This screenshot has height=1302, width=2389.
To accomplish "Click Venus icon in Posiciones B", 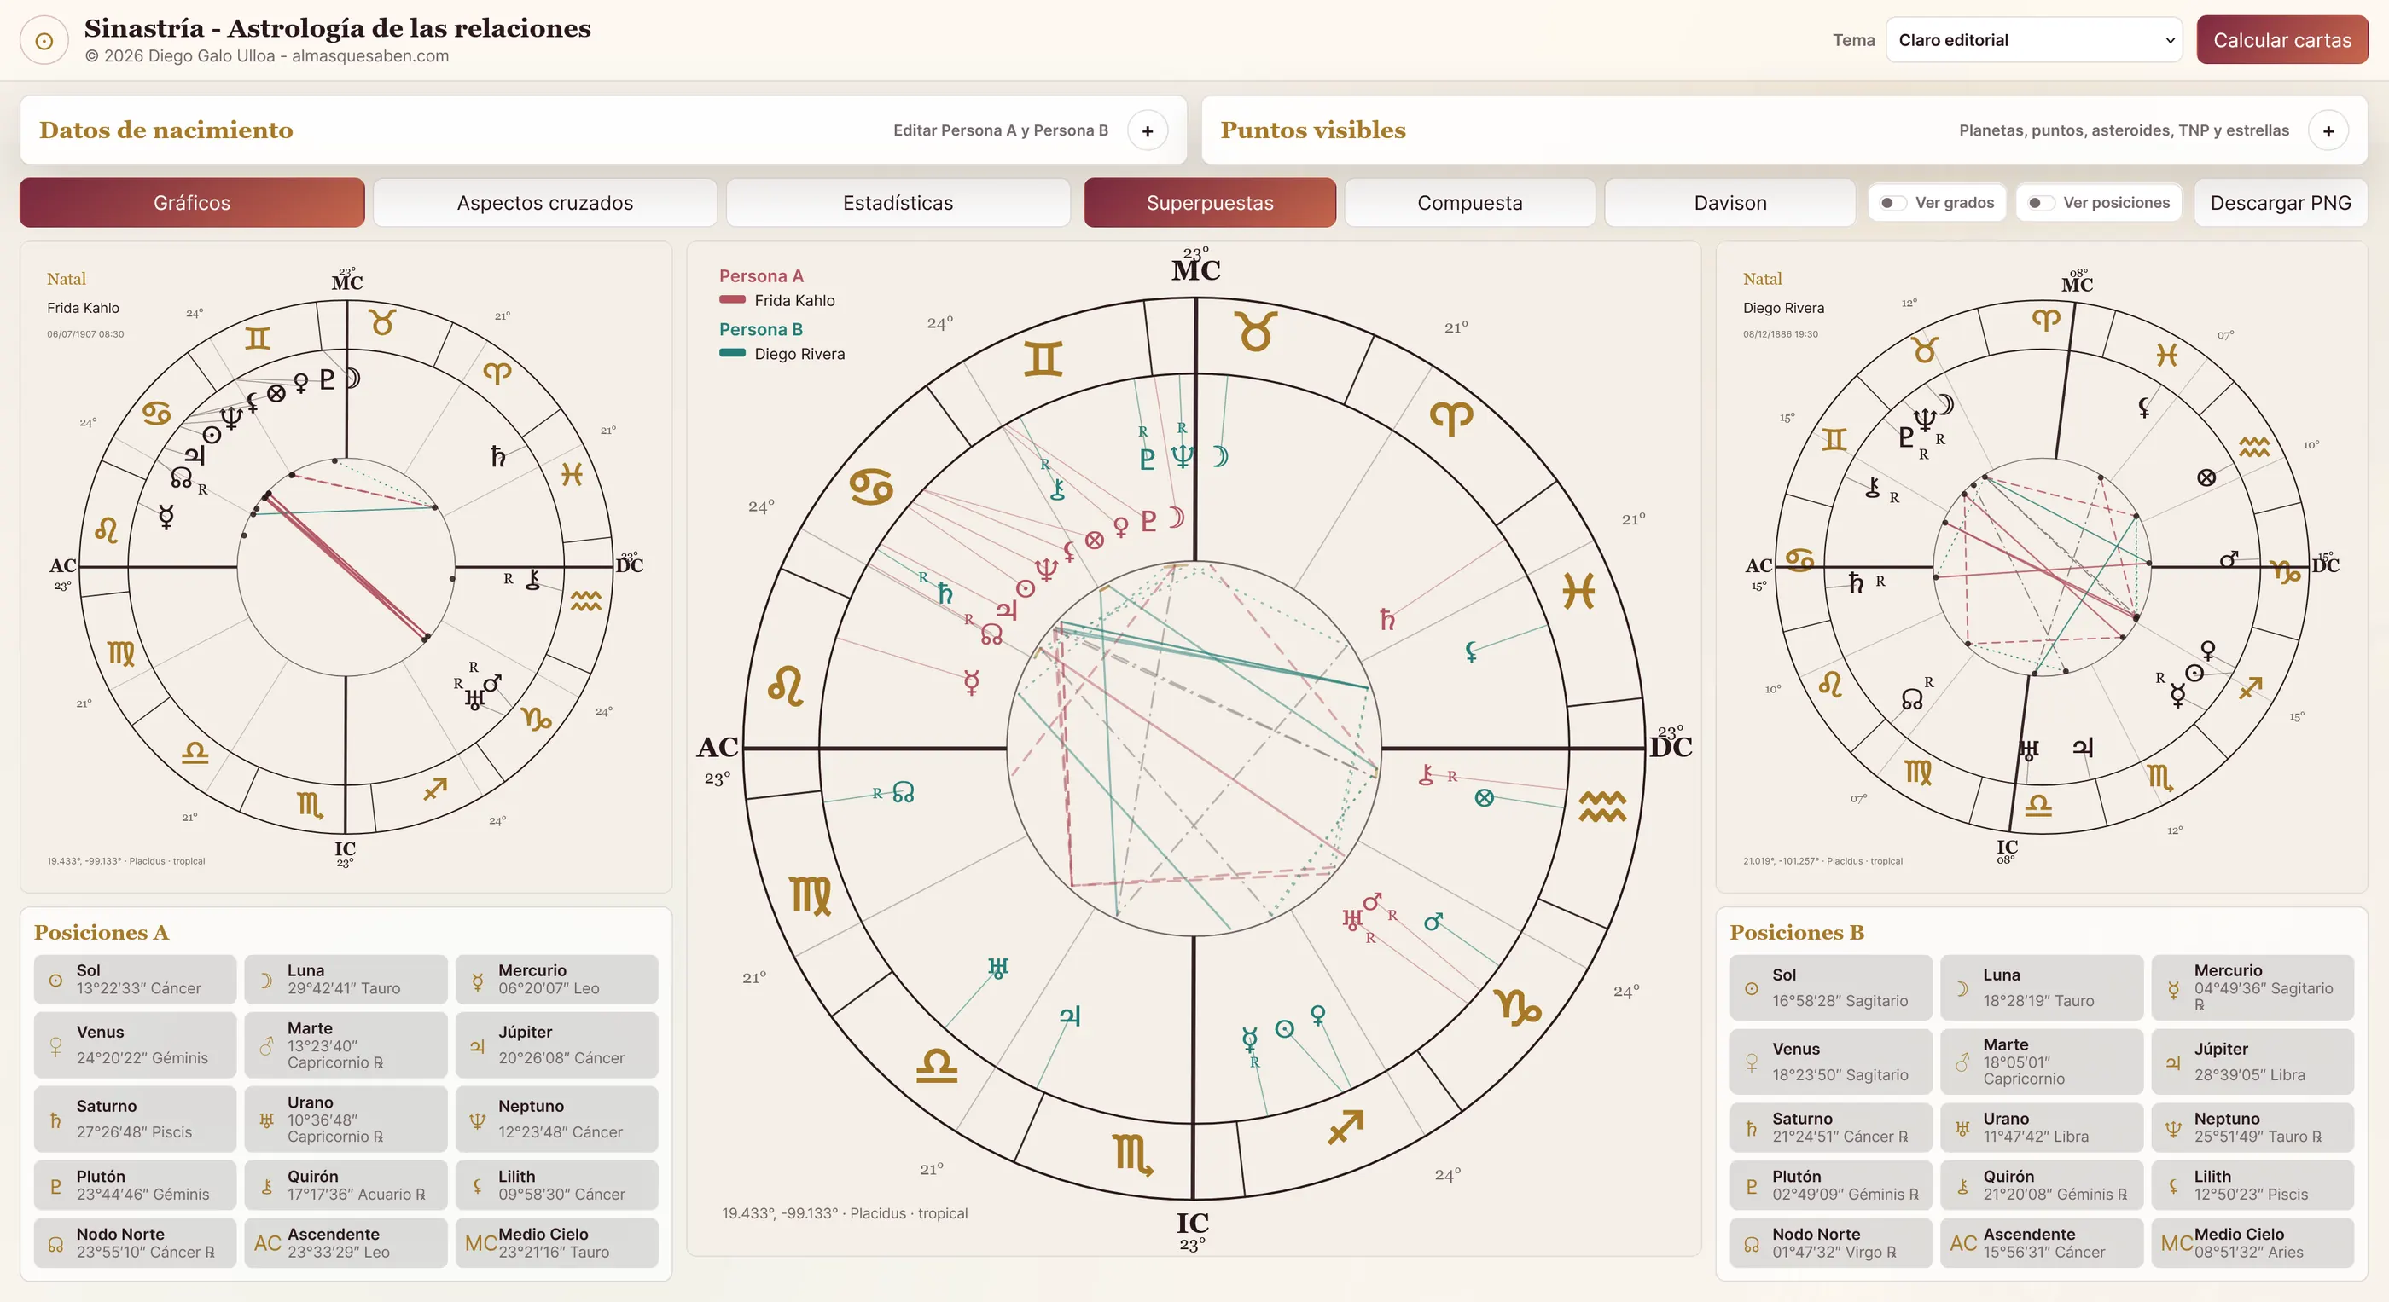I will (x=1751, y=1063).
